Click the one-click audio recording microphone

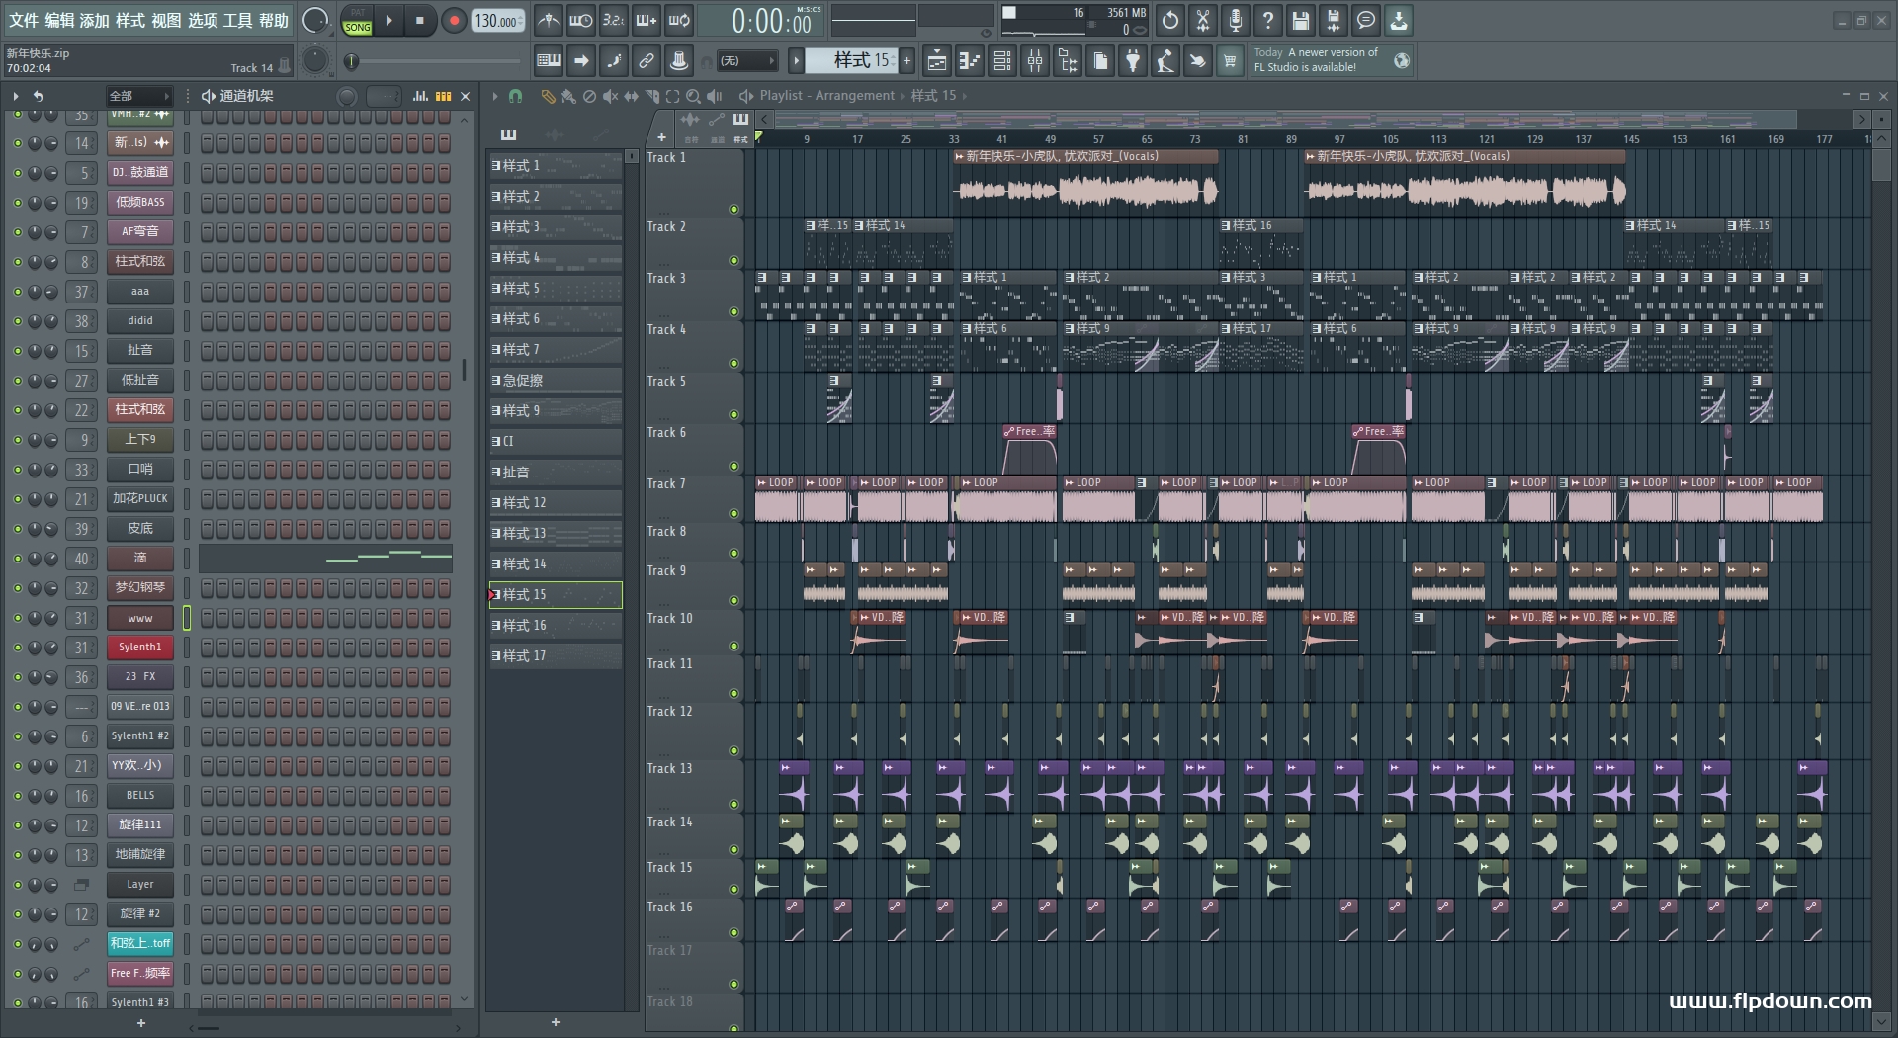1236,20
